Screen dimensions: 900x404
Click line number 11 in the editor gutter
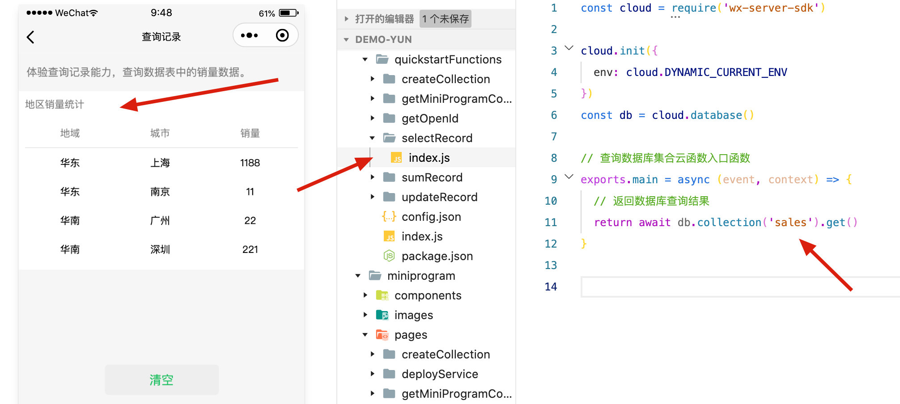click(551, 222)
